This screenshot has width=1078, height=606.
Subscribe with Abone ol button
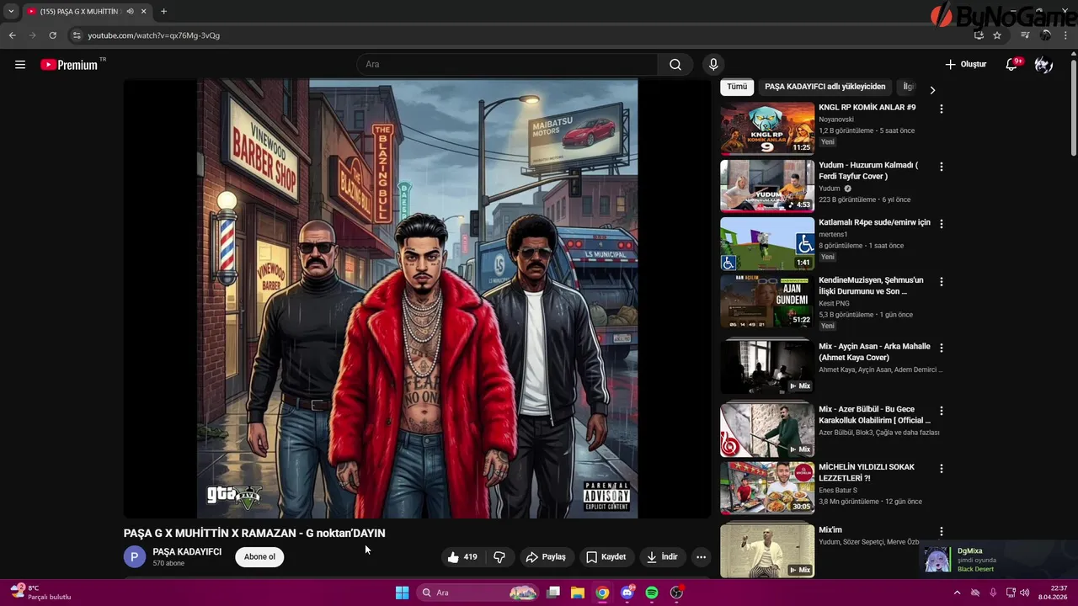pos(259,556)
